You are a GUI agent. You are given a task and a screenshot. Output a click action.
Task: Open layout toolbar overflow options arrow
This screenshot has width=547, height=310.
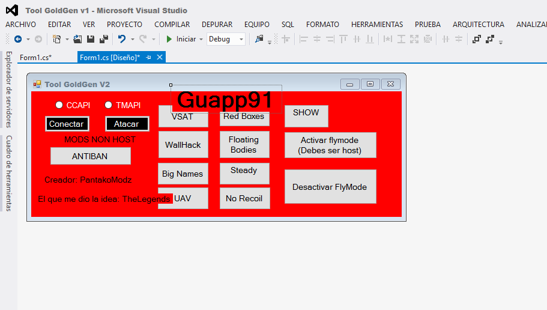click(501, 42)
